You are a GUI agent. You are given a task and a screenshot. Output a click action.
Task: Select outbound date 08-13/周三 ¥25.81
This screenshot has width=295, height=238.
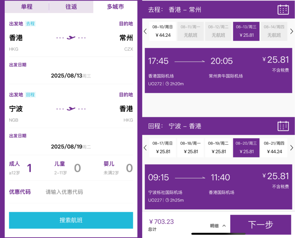pyautogui.click(x=246, y=31)
